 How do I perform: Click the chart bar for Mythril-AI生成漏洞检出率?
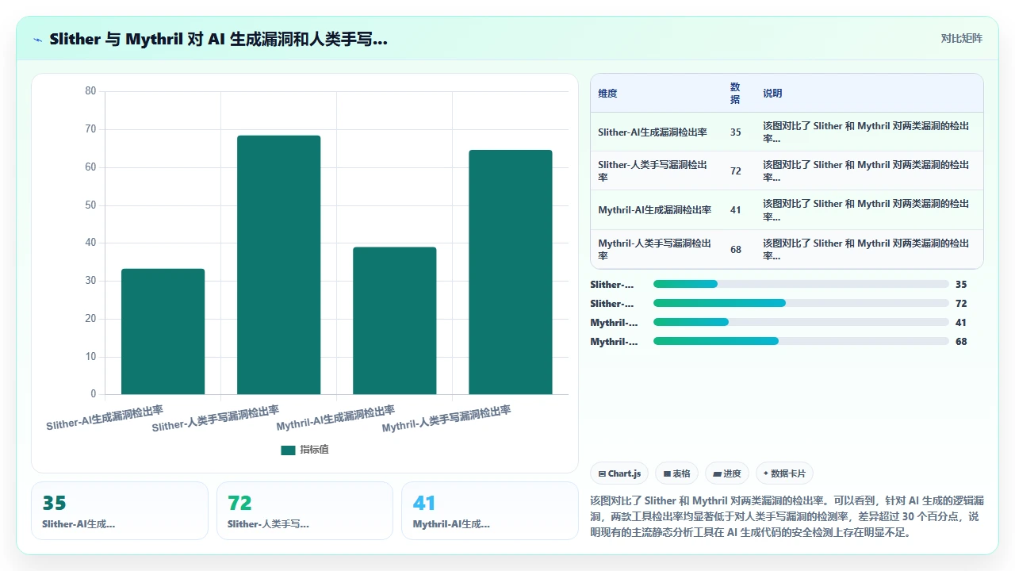(395, 320)
